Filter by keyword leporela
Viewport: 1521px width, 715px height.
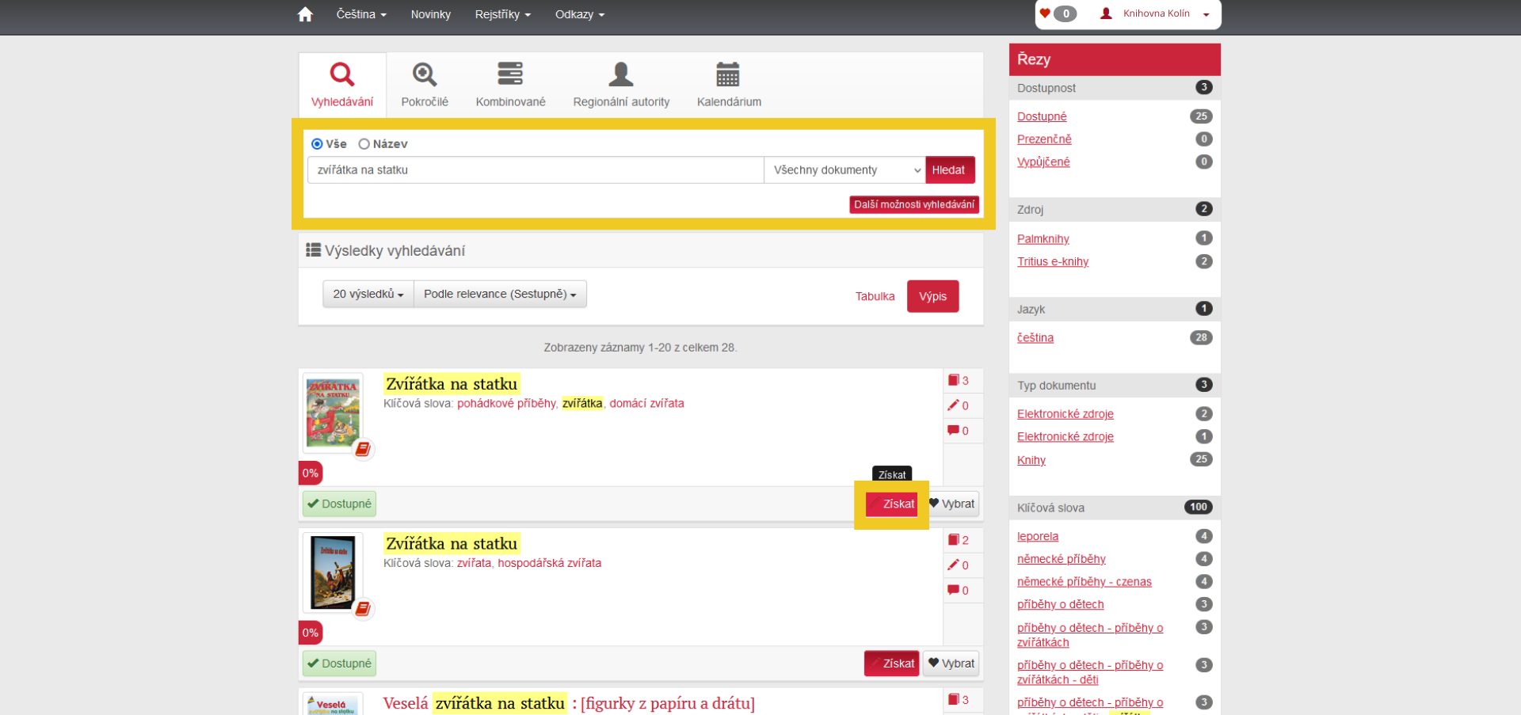[x=1038, y=537]
